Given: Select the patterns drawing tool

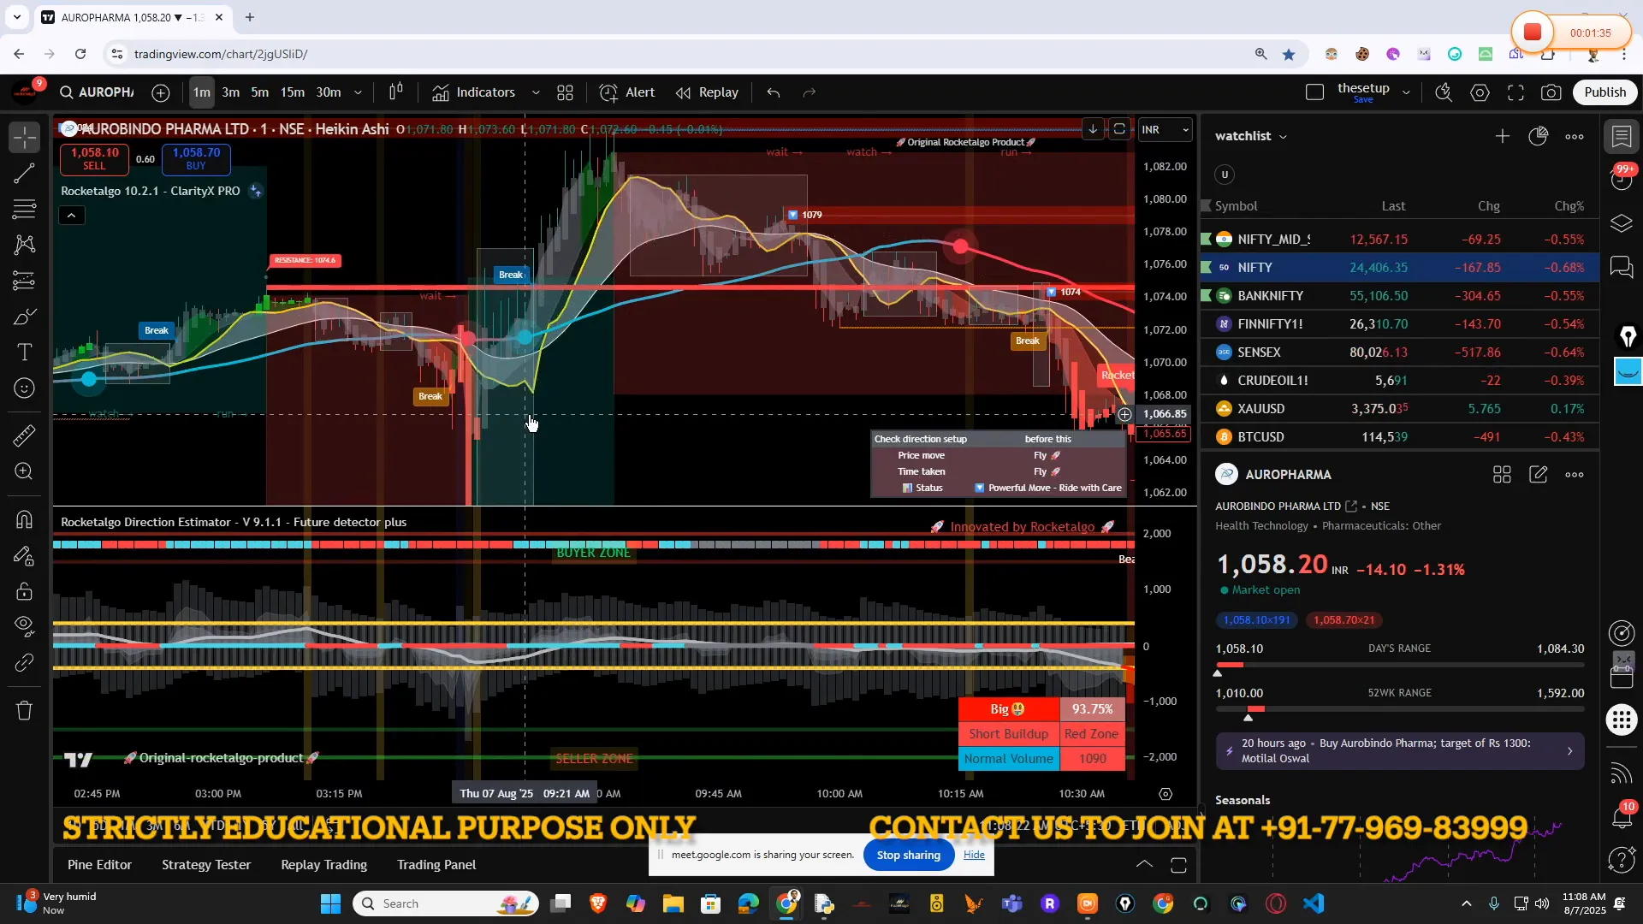Looking at the screenshot, I should [x=25, y=245].
